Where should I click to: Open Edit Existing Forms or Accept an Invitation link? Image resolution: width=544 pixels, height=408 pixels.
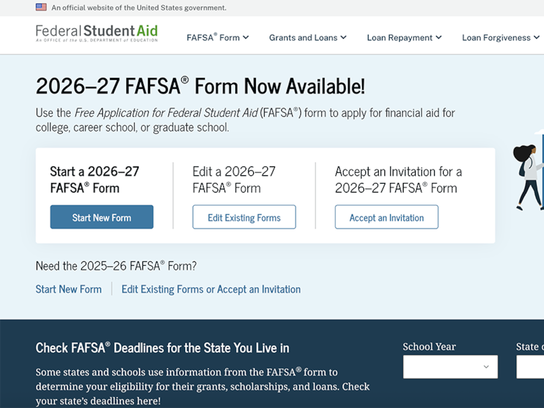tap(211, 289)
